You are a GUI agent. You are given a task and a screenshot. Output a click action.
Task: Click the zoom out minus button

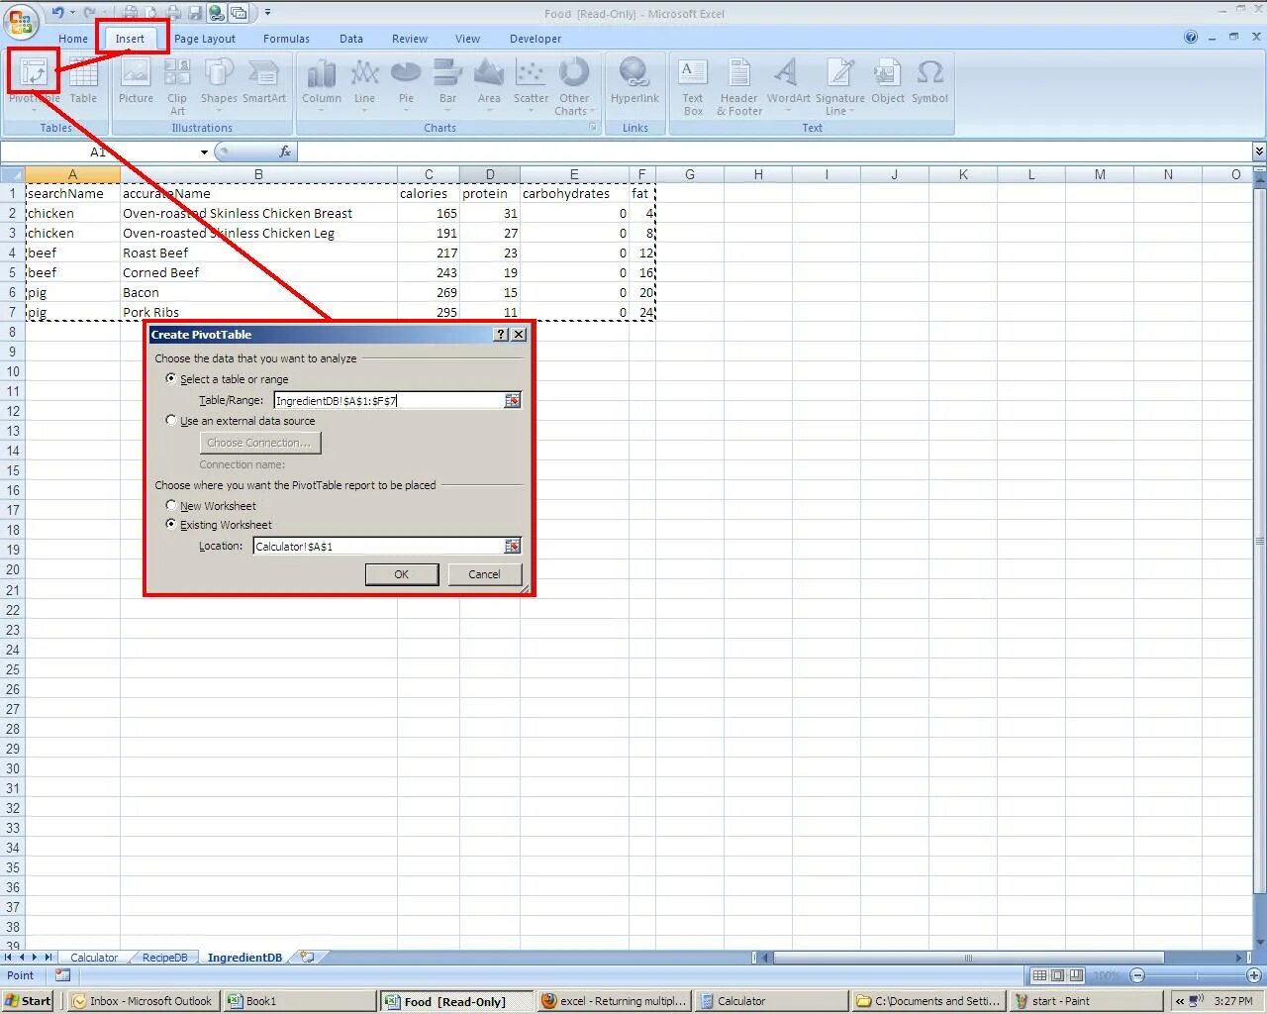pyautogui.click(x=1137, y=975)
